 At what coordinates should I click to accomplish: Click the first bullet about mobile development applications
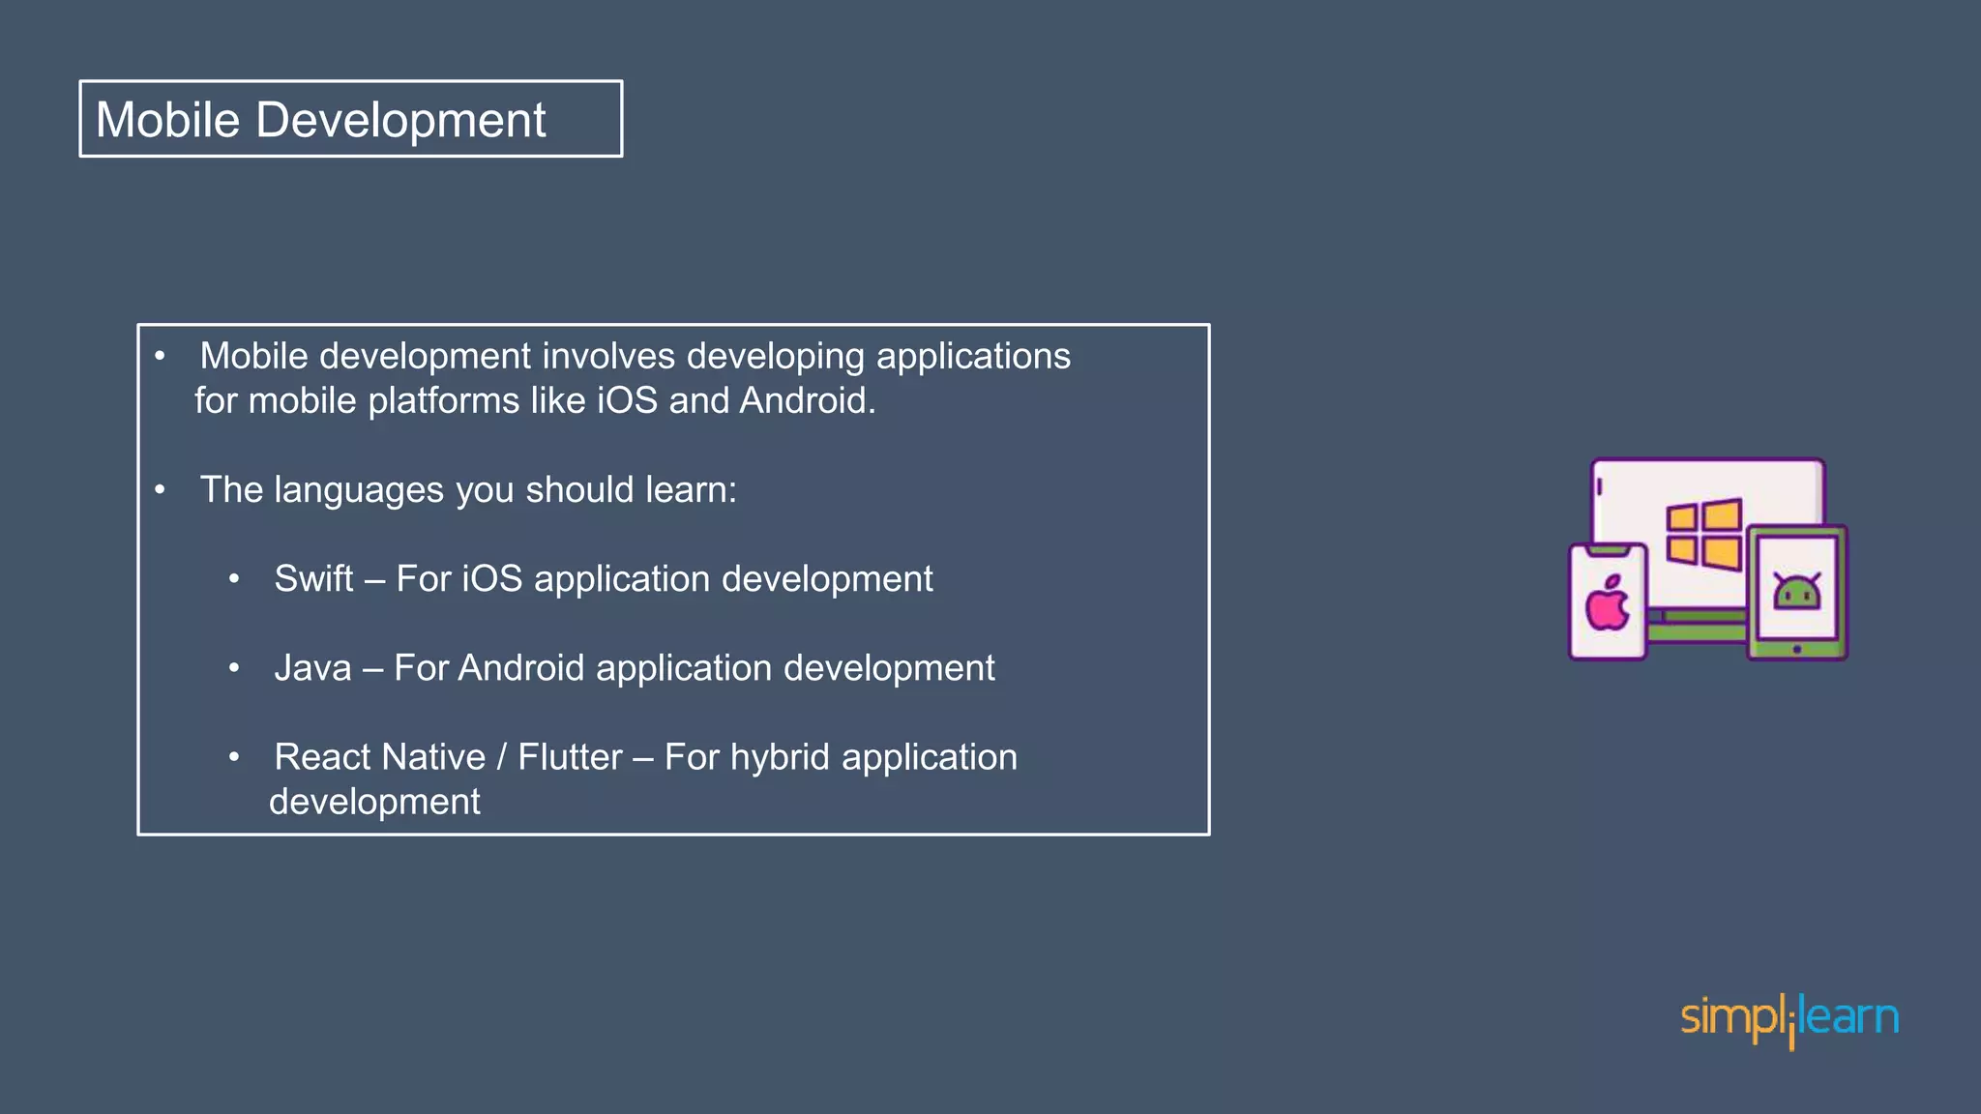[x=635, y=357]
